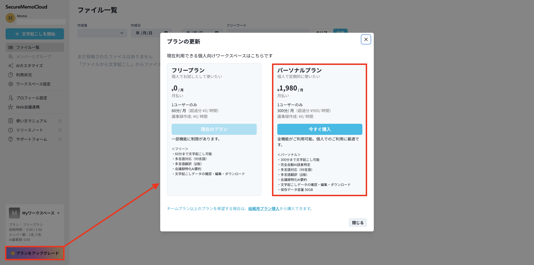Click the ファイル一覧 list icon
Screen dimensions: 534x265
click(11, 47)
